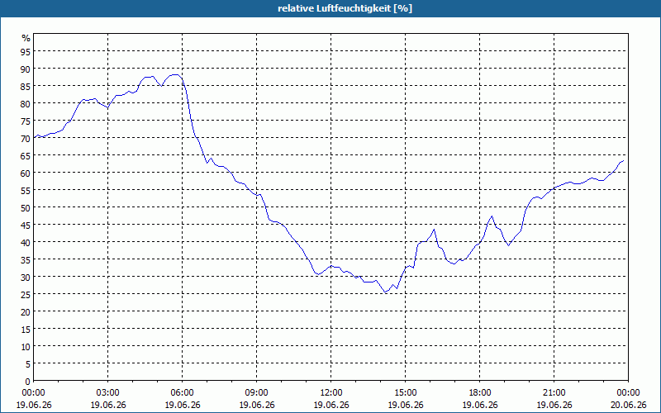Click the '%' unit label on the y-axis
The image size is (661, 413).
pyautogui.click(x=26, y=38)
